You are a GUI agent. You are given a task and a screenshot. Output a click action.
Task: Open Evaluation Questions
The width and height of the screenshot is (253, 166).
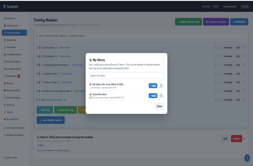[x=216, y=22]
